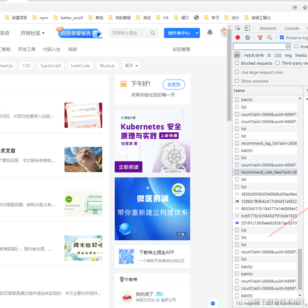This screenshot has width=308, height=308.
Task: Open the floating blue chat feedback icon
Action: point(213,304)
